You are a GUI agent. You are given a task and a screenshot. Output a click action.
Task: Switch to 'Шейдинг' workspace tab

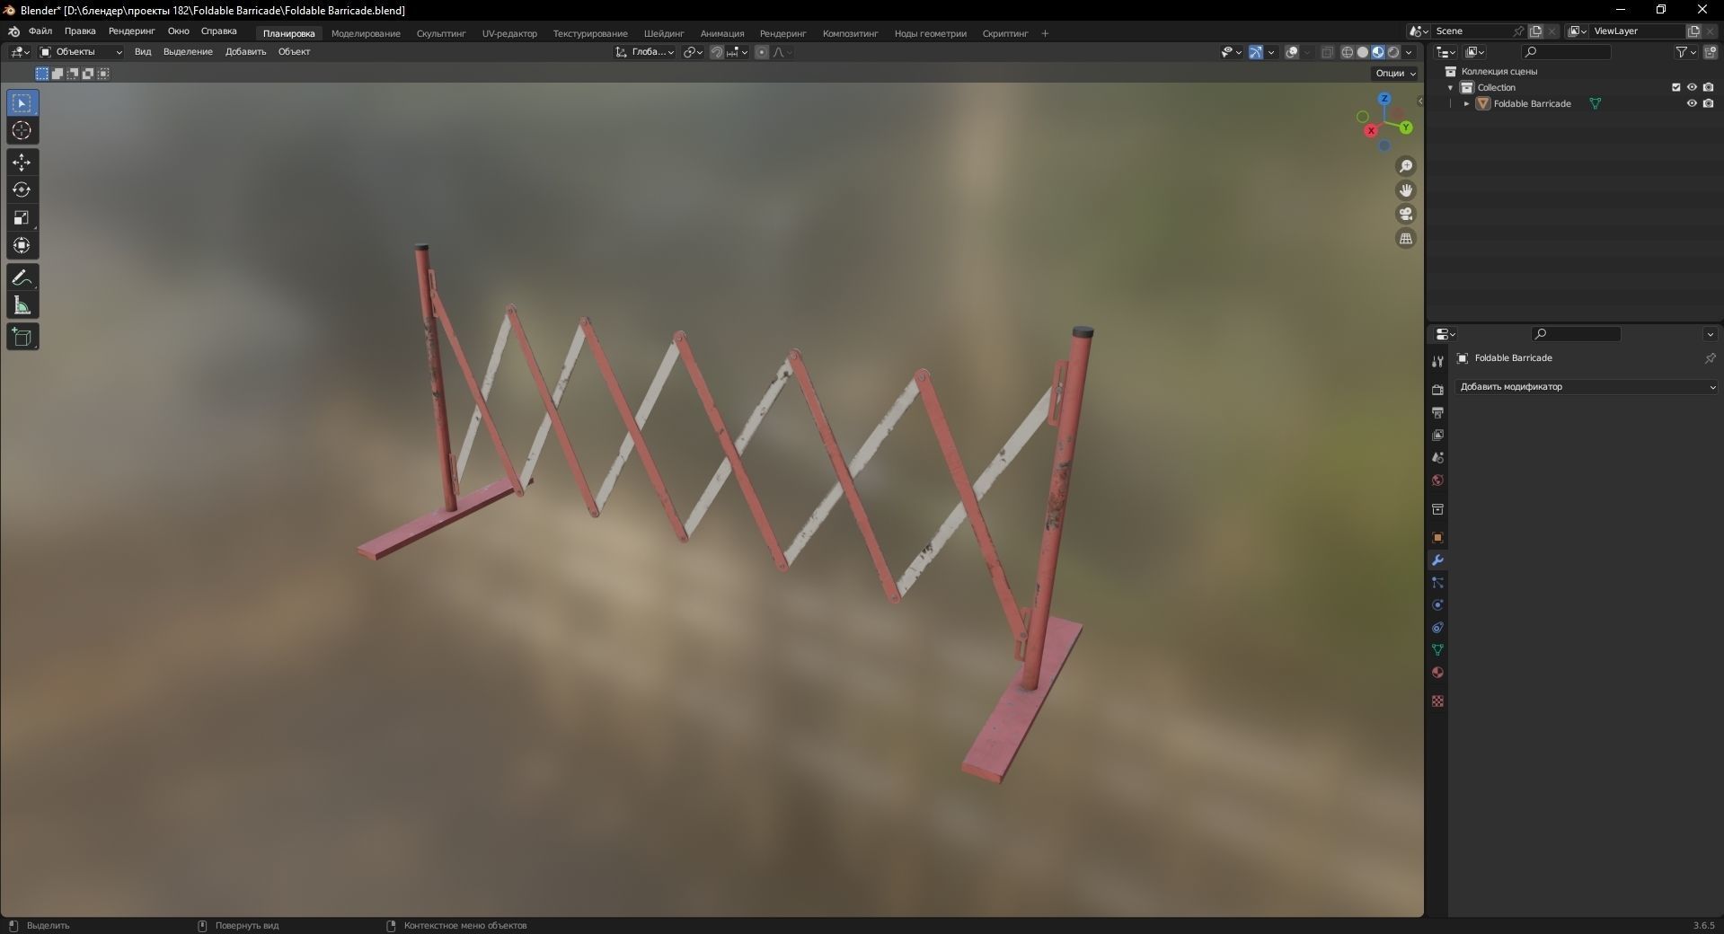point(664,33)
